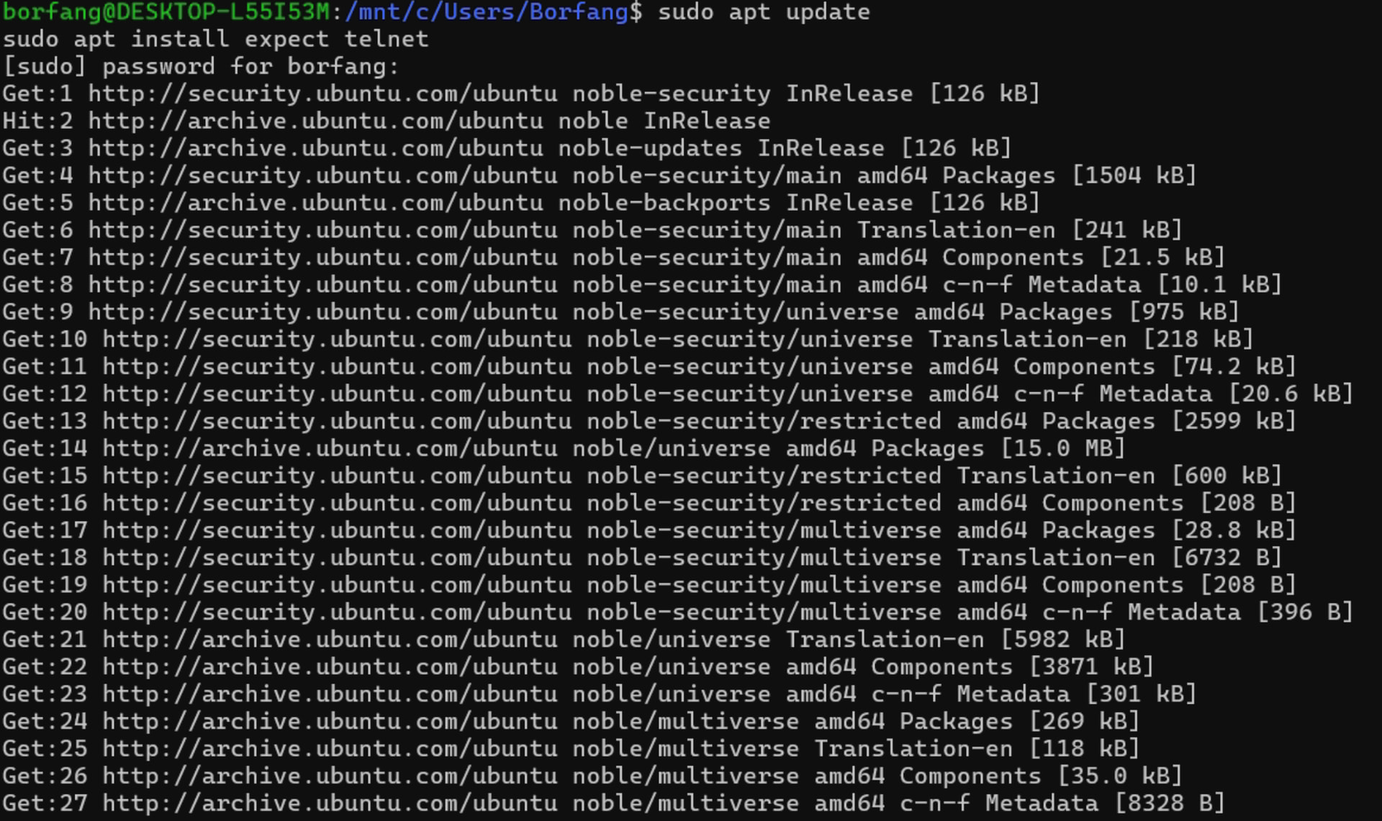Image resolution: width=1382 pixels, height=821 pixels.
Task: Click the /mnt/c/Users/Borfang path in prompt
Action: 486,12
